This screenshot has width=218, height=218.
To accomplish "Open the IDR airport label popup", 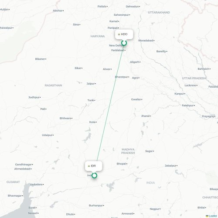I will click(94, 166).
